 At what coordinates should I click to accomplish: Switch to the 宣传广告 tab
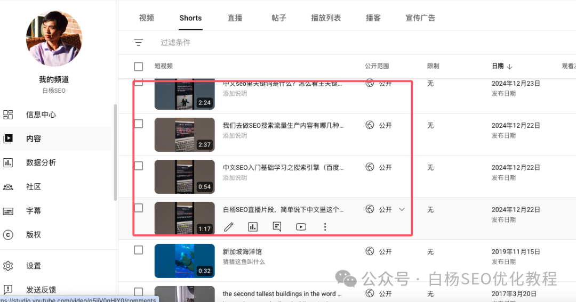421,18
